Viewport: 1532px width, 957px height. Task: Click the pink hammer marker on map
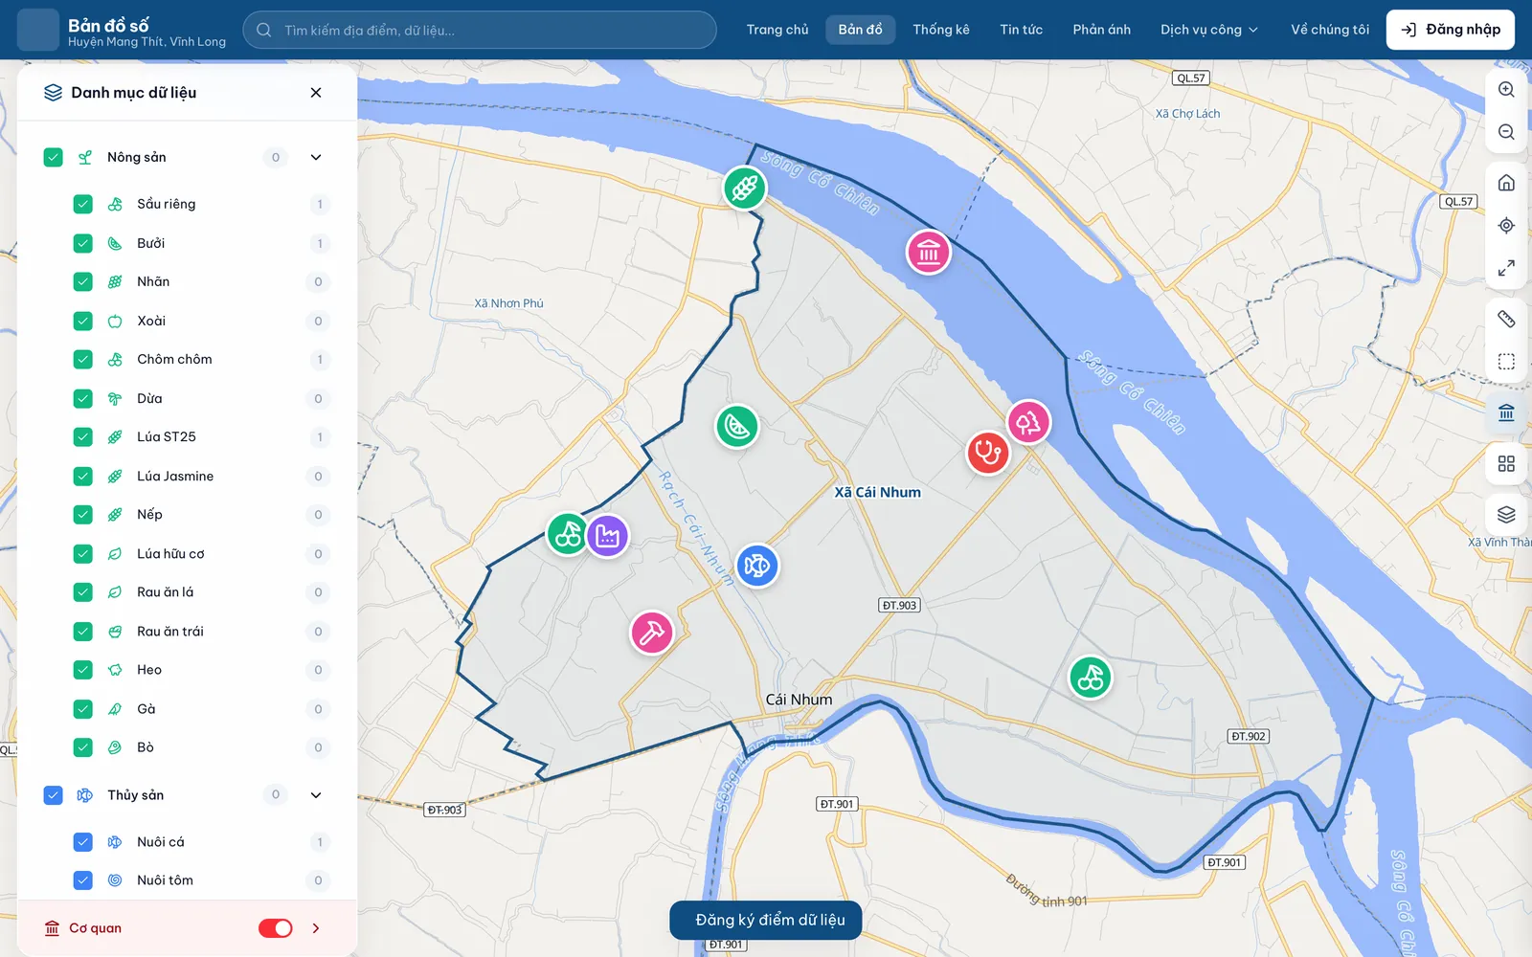pyautogui.click(x=652, y=633)
